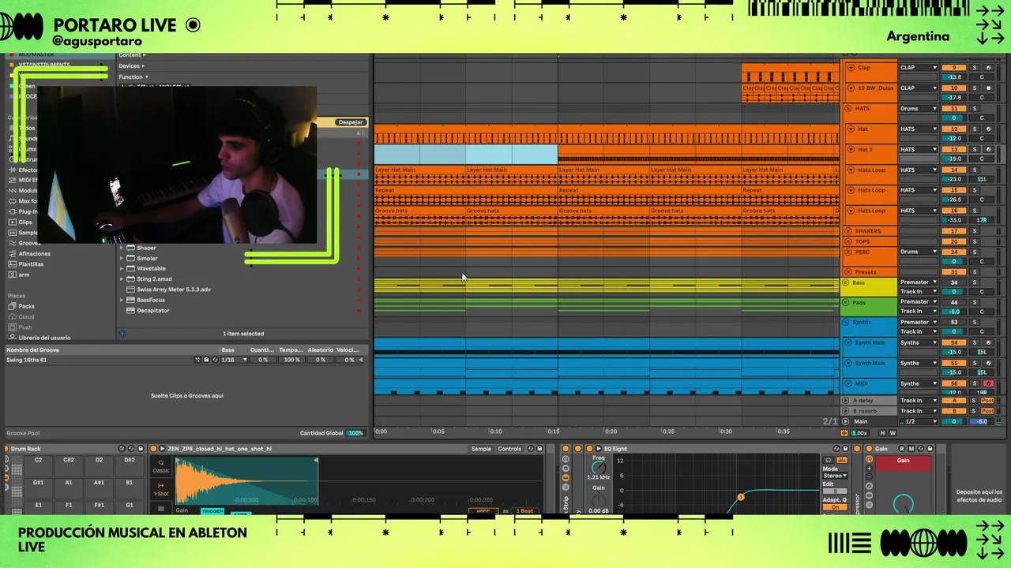Click the groove save disk icon

click(206, 360)
